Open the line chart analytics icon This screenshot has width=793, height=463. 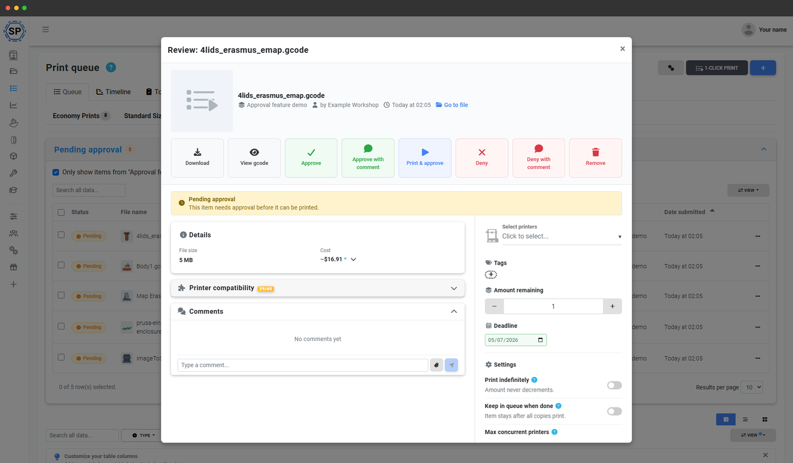pos(14,105)
